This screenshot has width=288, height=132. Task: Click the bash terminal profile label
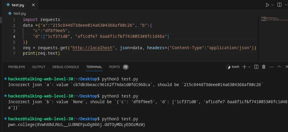tap(233, 67)
